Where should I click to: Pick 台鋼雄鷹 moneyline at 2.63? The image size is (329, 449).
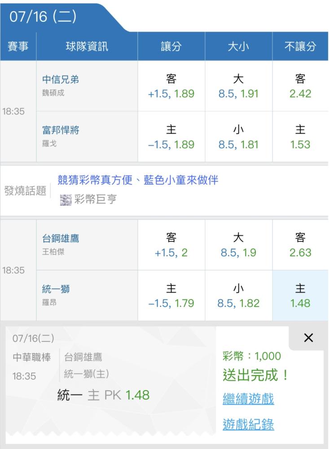300,245
